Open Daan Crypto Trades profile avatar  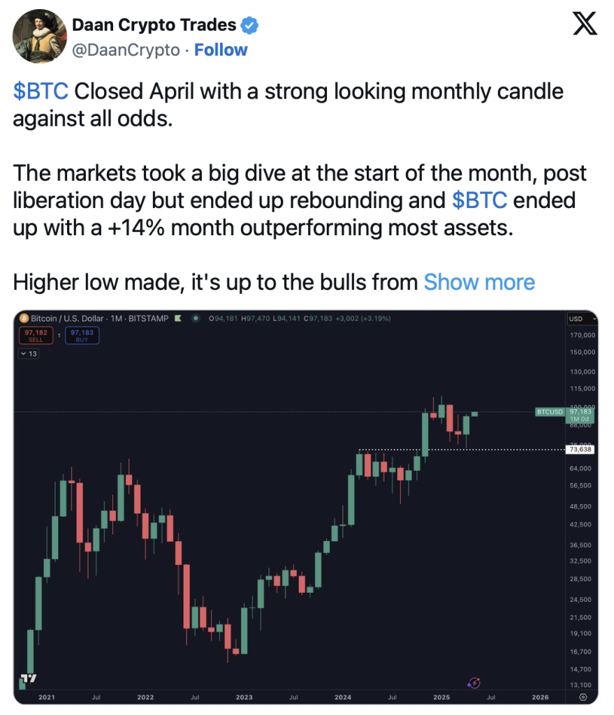point(40,36)
